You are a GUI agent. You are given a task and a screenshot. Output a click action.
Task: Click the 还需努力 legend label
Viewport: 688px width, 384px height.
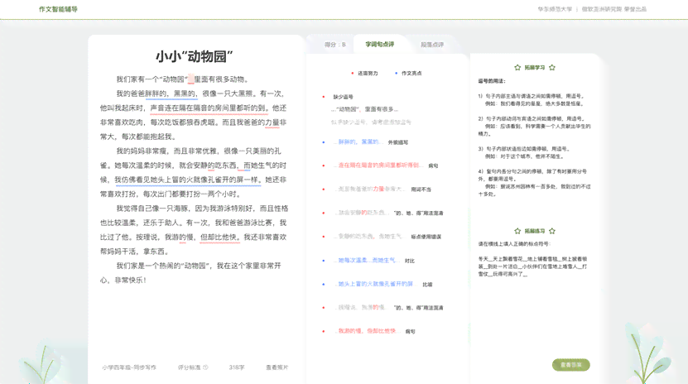pyautogui.click(x=368, y=73)
